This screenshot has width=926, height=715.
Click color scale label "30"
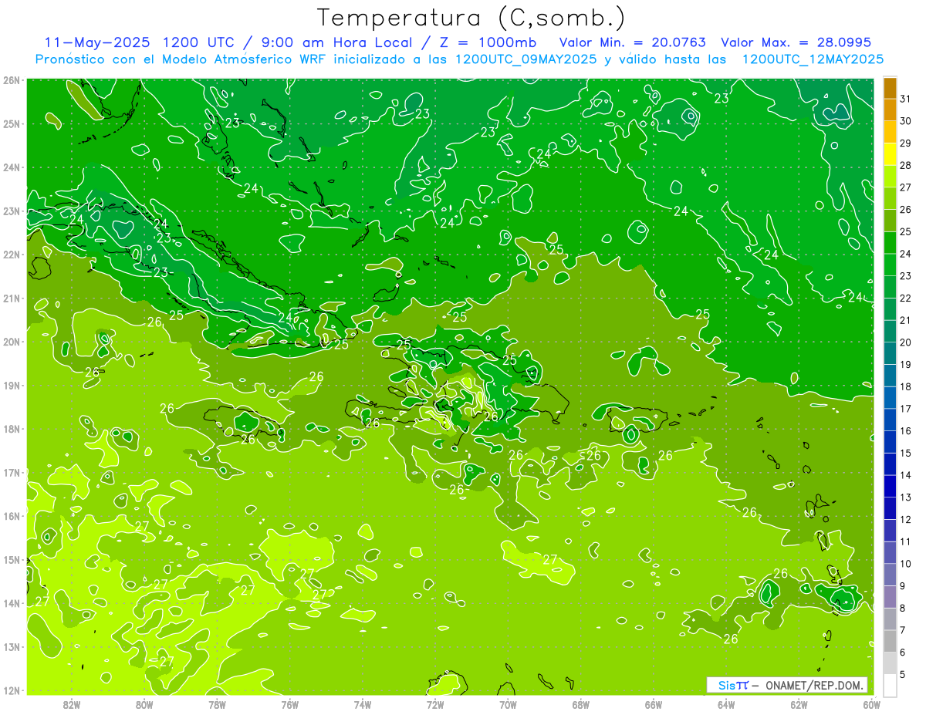pyautogui.click(x=905, y=121)
